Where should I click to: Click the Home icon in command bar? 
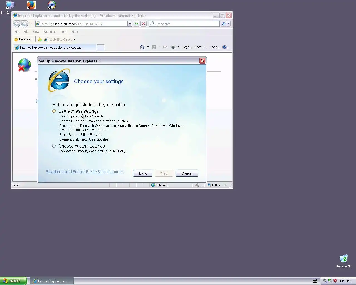pyautogui.click(x=142, y=47)
